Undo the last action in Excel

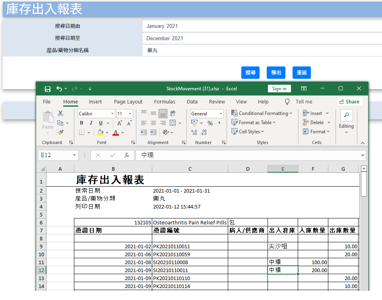click(59, 89)
